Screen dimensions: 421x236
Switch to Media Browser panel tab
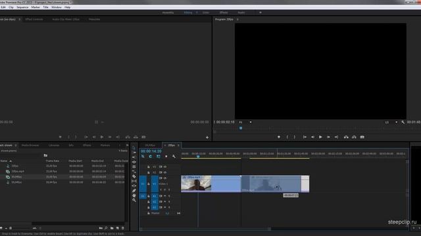click(30, 146)
